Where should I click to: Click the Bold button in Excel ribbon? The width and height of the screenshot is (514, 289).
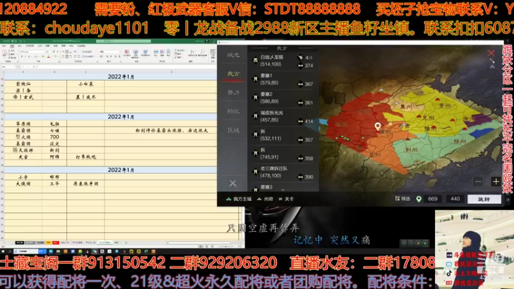[22, 57]
